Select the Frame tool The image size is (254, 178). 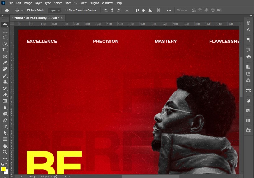pyautogui.click(x=5, y=56)
